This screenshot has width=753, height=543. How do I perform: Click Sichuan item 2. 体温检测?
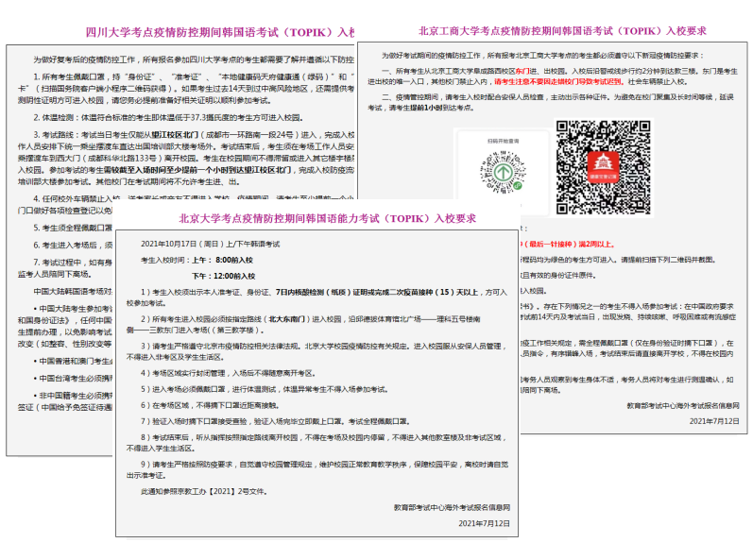pyautogui.click(x=168, y=118)
